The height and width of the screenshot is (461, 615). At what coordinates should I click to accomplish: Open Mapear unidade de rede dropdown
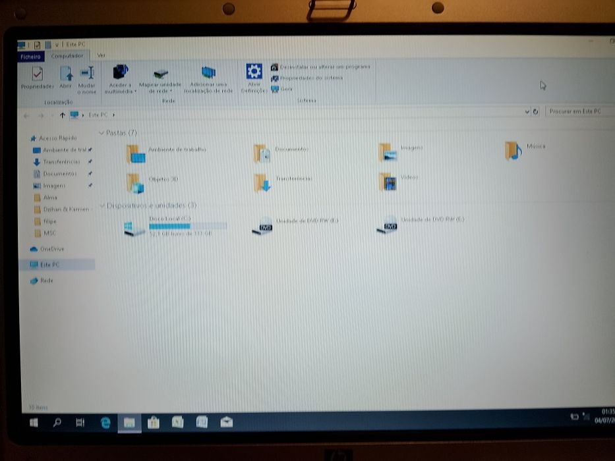coord(160,81)
